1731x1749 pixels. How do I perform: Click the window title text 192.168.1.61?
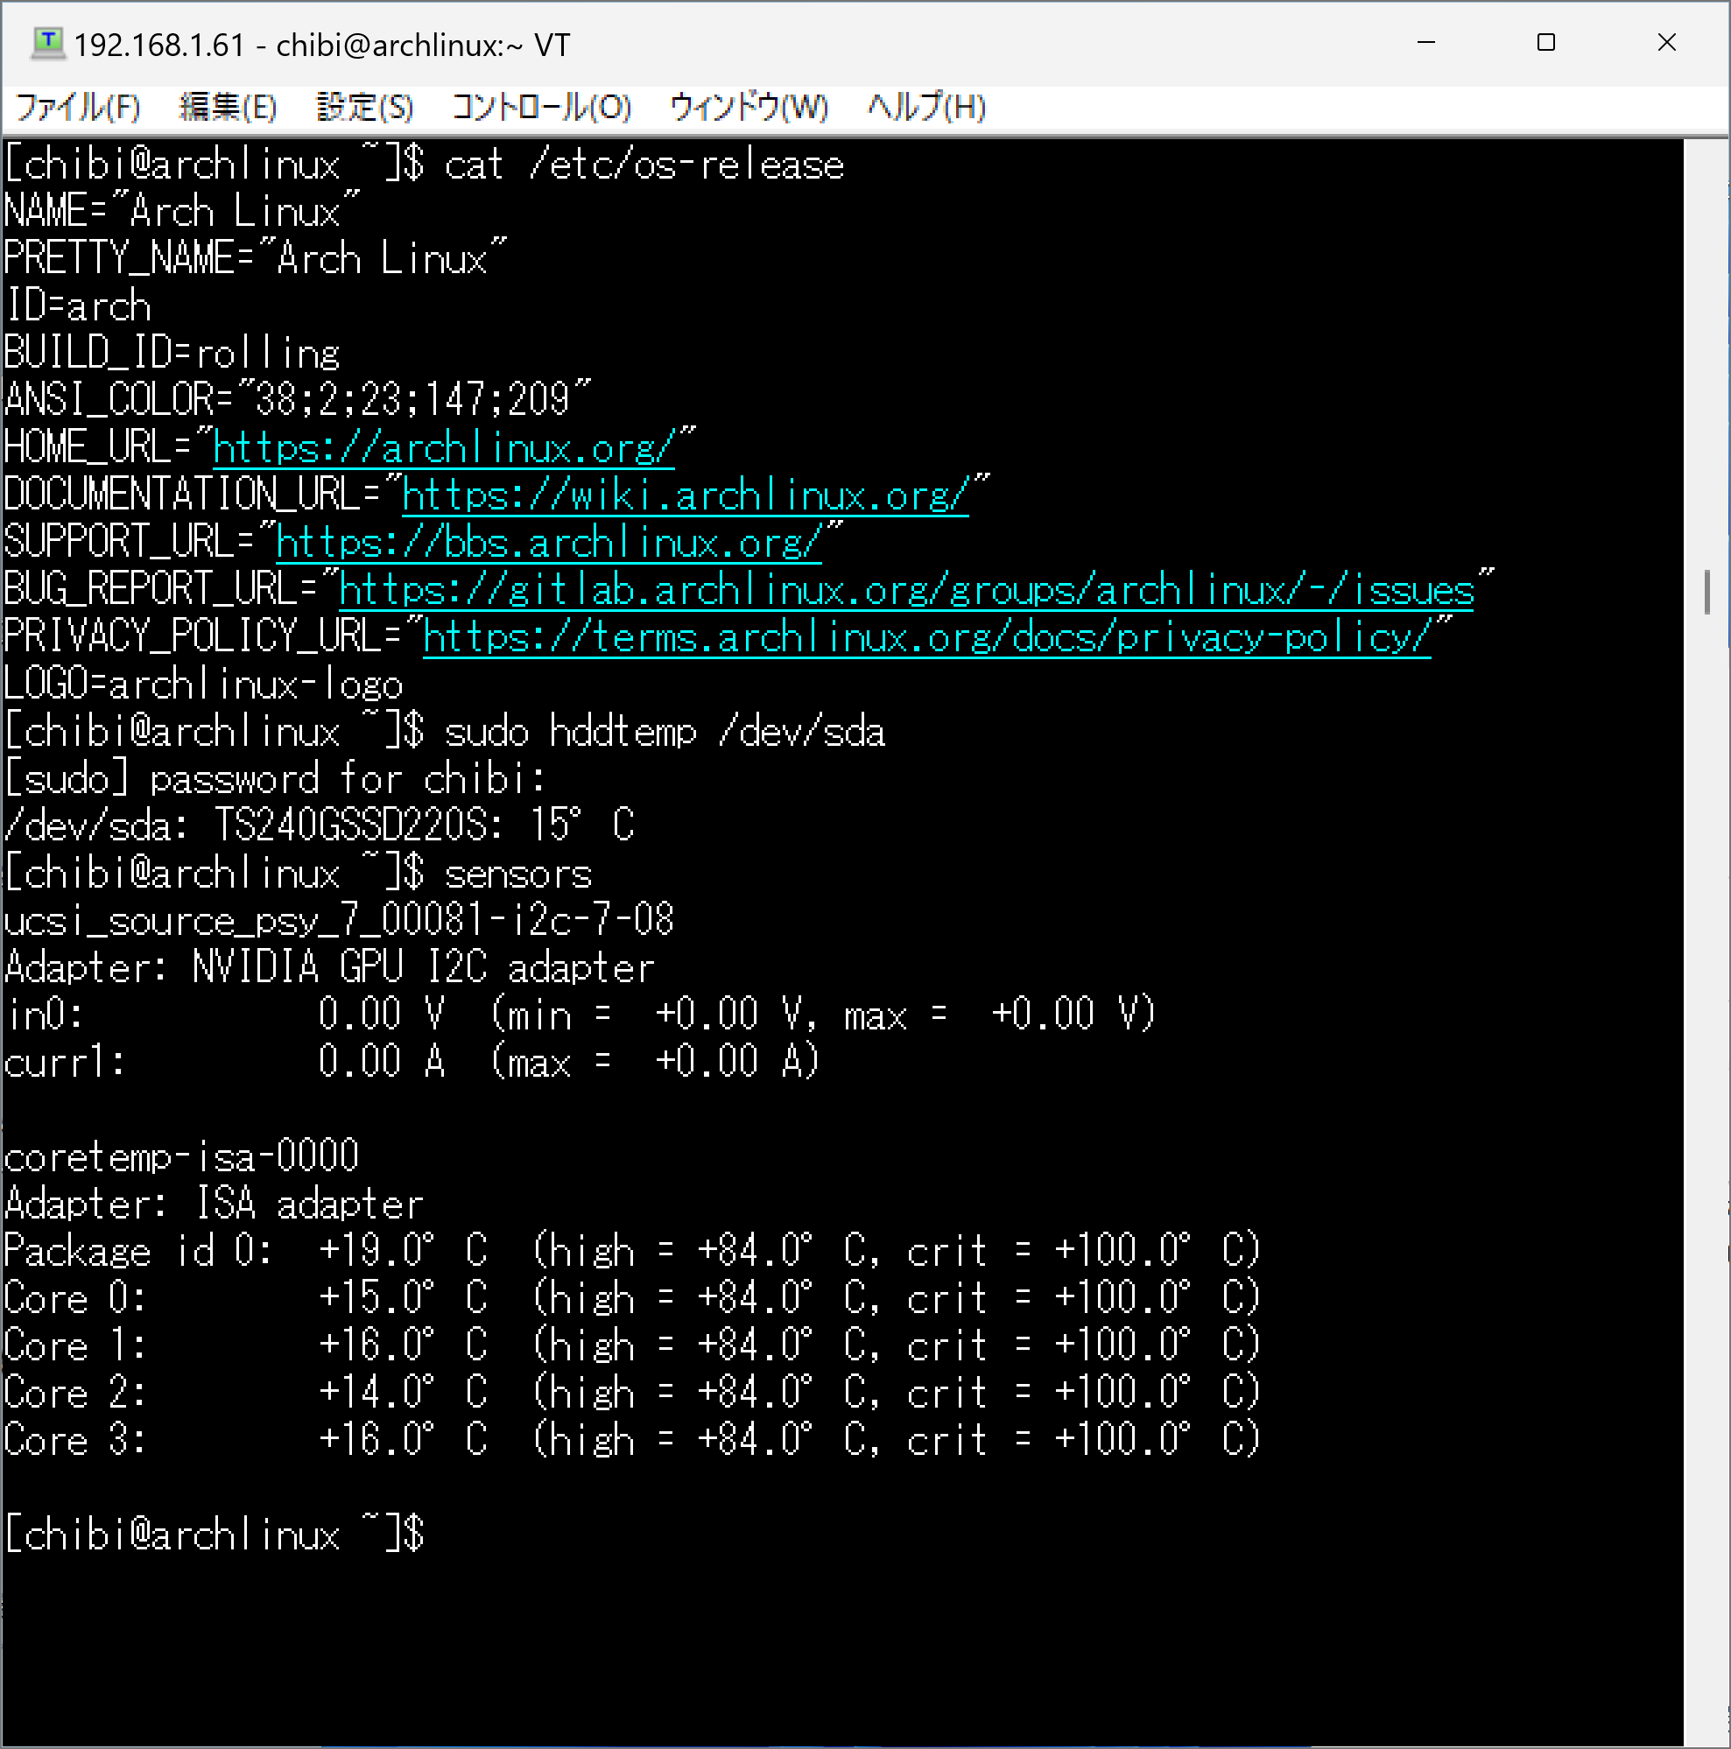tap(159, 46)
